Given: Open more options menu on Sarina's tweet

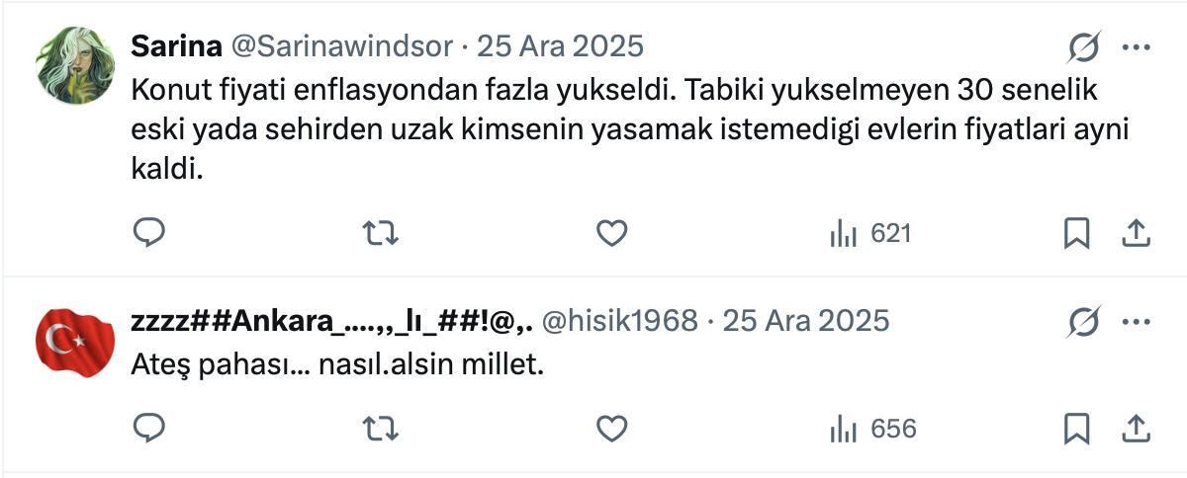Looking at the screenshot, I should point(1135,47).
